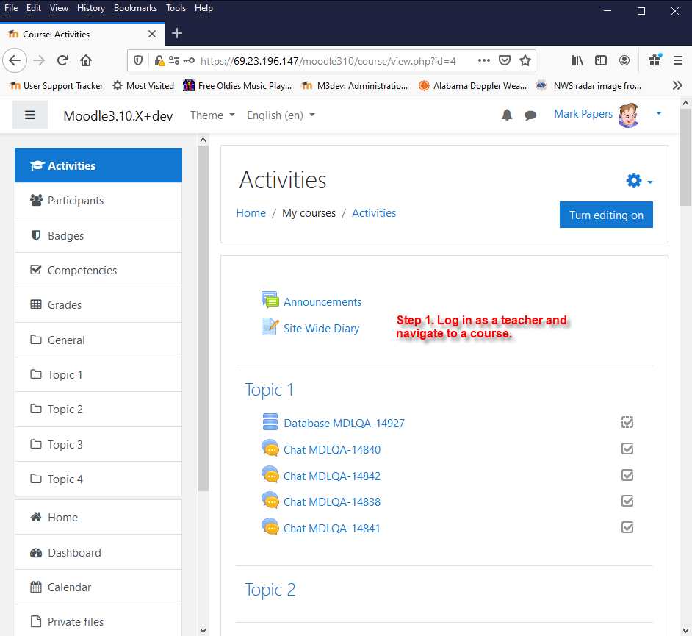Close the Course: Activities tab
Viewport: 692px width, 636px height.
(x=152, y=34)
